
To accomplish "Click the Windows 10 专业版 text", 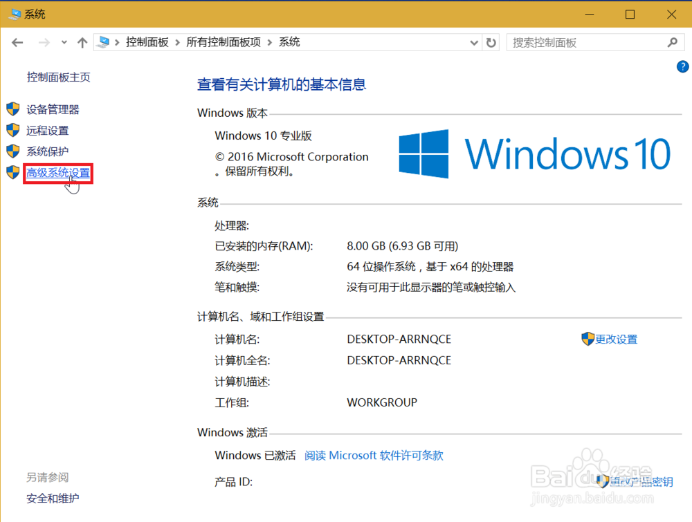I will coord(264,136).
